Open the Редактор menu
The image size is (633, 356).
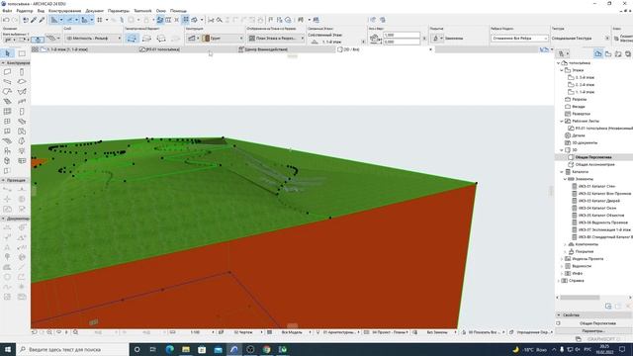click(25, 11)
